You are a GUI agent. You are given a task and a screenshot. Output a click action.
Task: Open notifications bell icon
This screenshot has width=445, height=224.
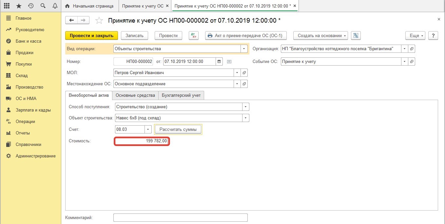(55, 6)
